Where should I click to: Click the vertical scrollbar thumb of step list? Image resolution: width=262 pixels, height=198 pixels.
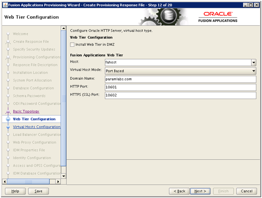tap(63, 98)
